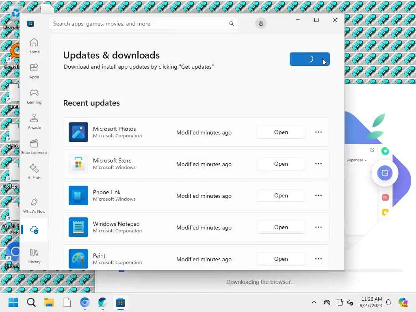Viewport: 416px width, 312px height.
Task: Open the Apps section
Action: click(x=34, y=71)
